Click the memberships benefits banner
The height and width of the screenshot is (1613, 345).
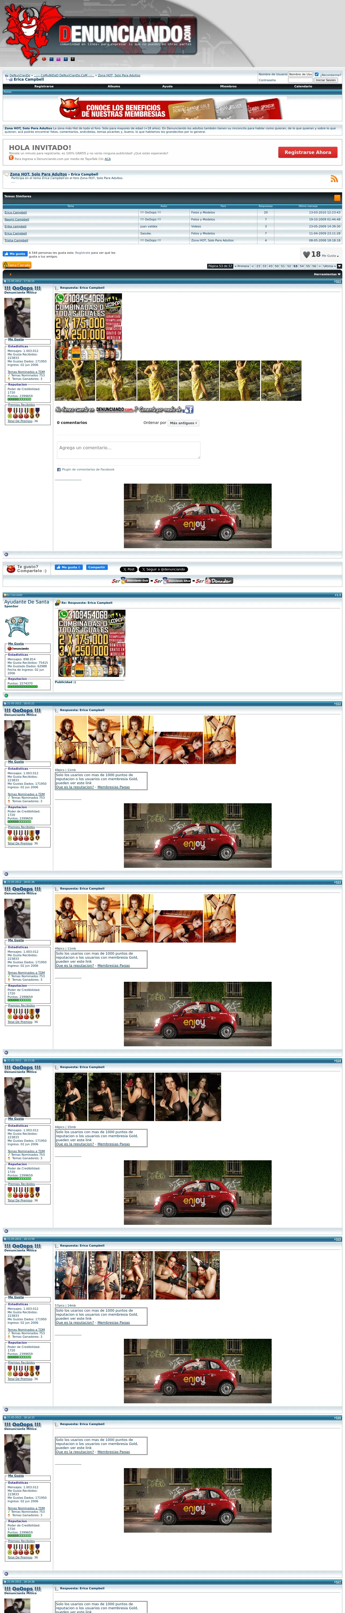pyautogui.click(x=172, y=108)
